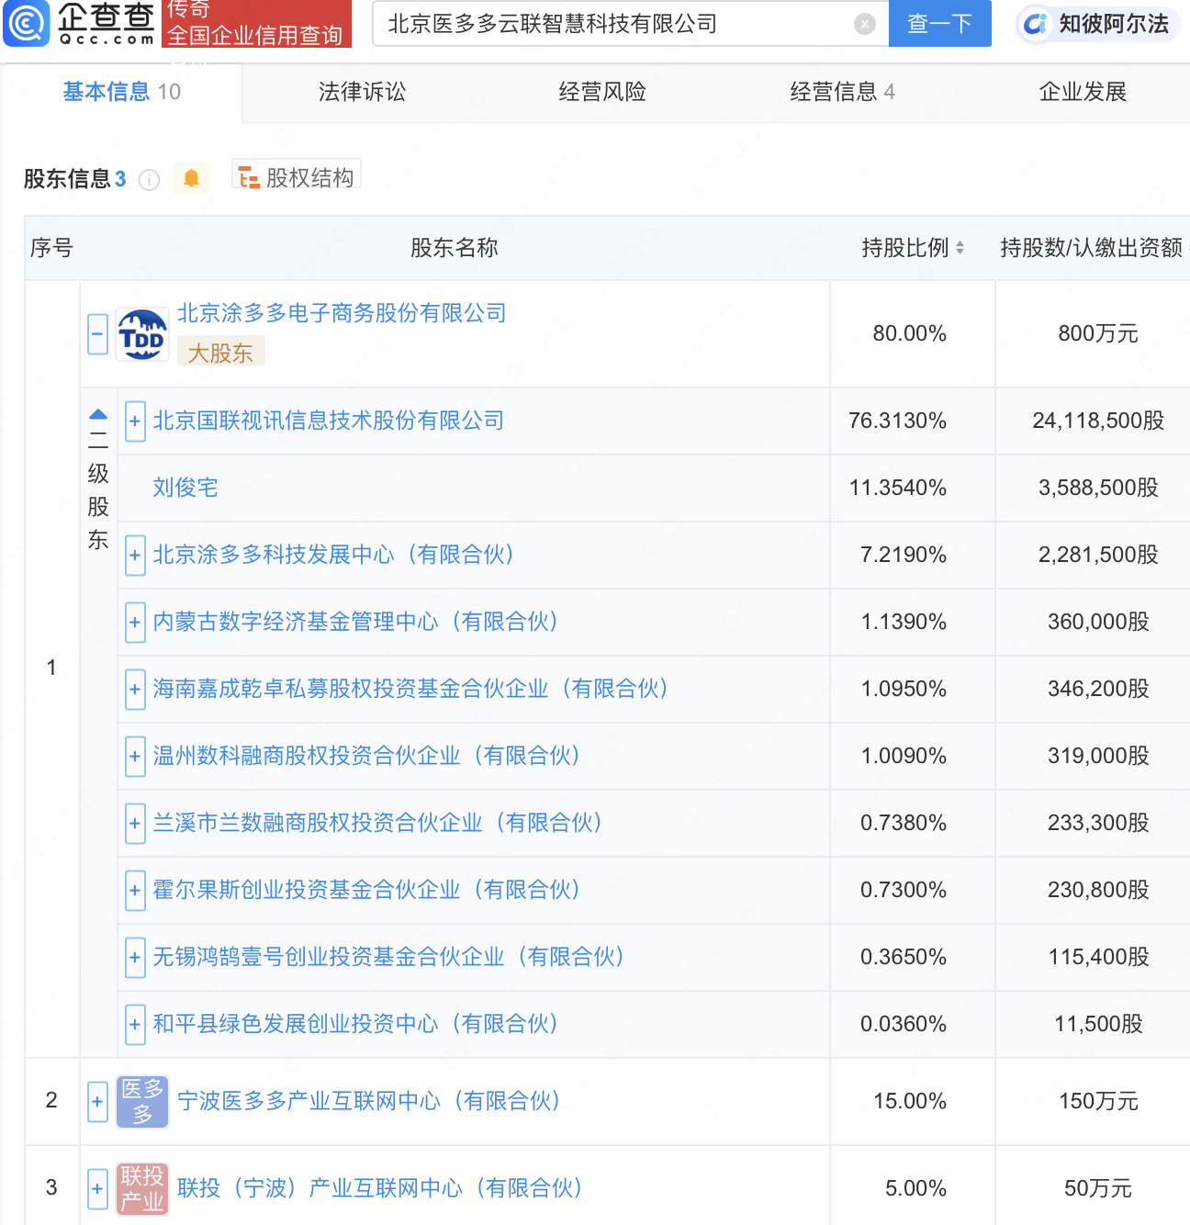Open the 法律诉讼 tab
Screen dimensions: 1190x1225
[362, 92]
